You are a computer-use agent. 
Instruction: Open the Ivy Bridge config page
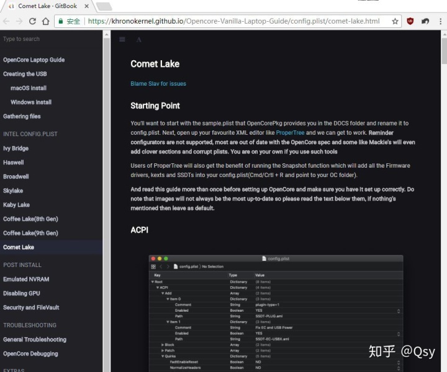coord(16,148)
